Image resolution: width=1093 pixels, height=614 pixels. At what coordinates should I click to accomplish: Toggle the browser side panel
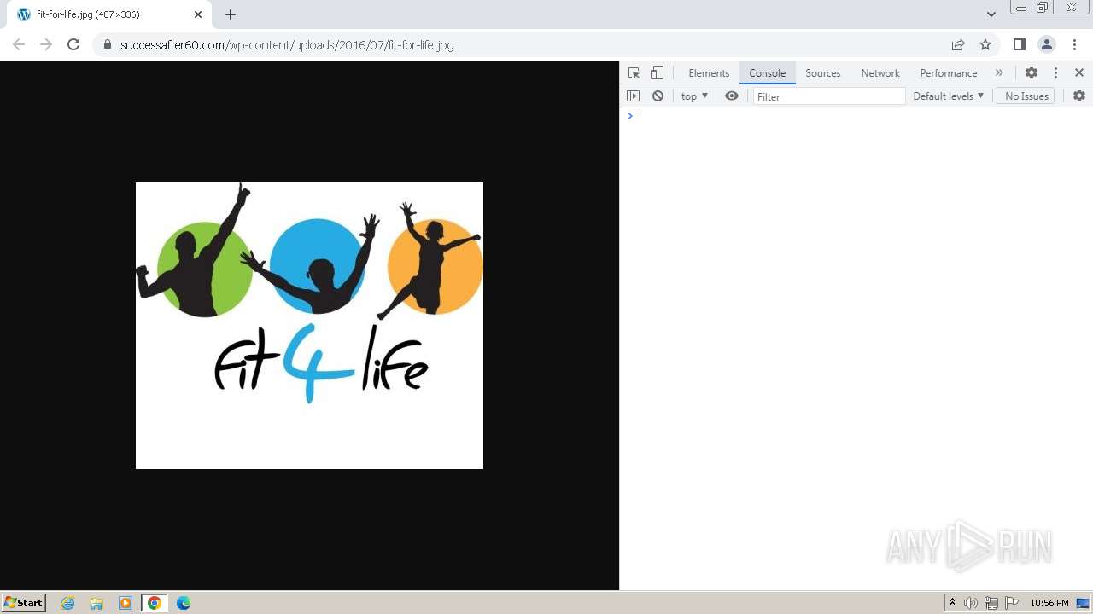1020,44
